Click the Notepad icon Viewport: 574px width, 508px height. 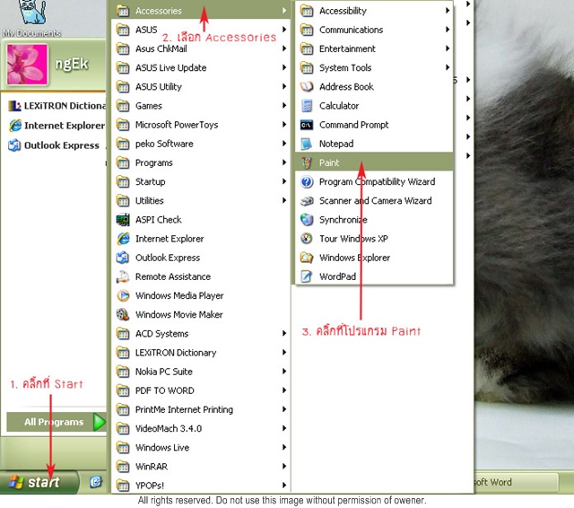coord(307,144)
